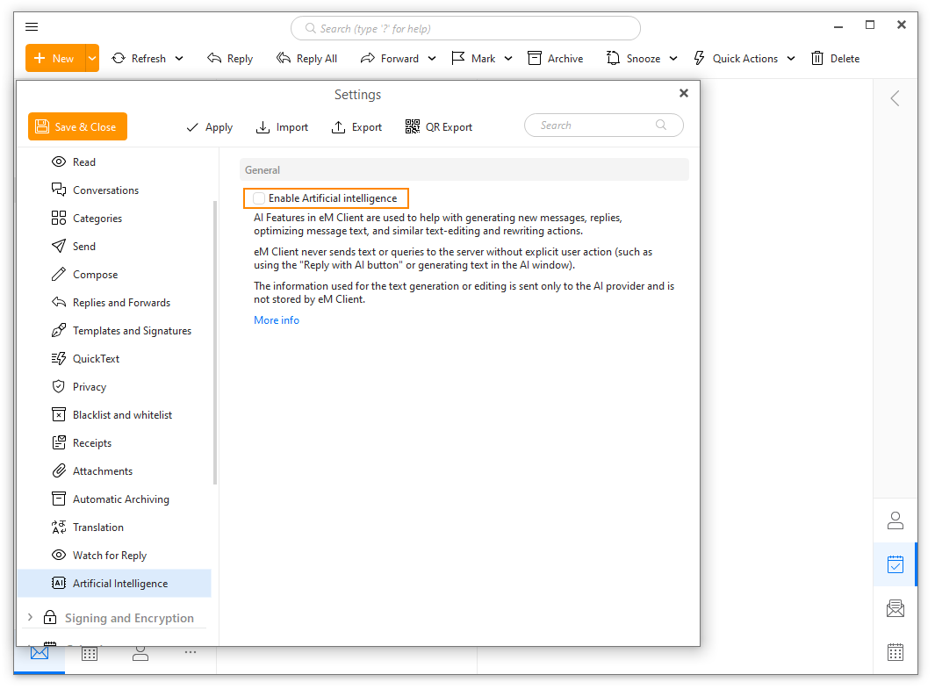Focus the main search field
Image resolution: width=935 pixels, height=689 pixels.
465,29
